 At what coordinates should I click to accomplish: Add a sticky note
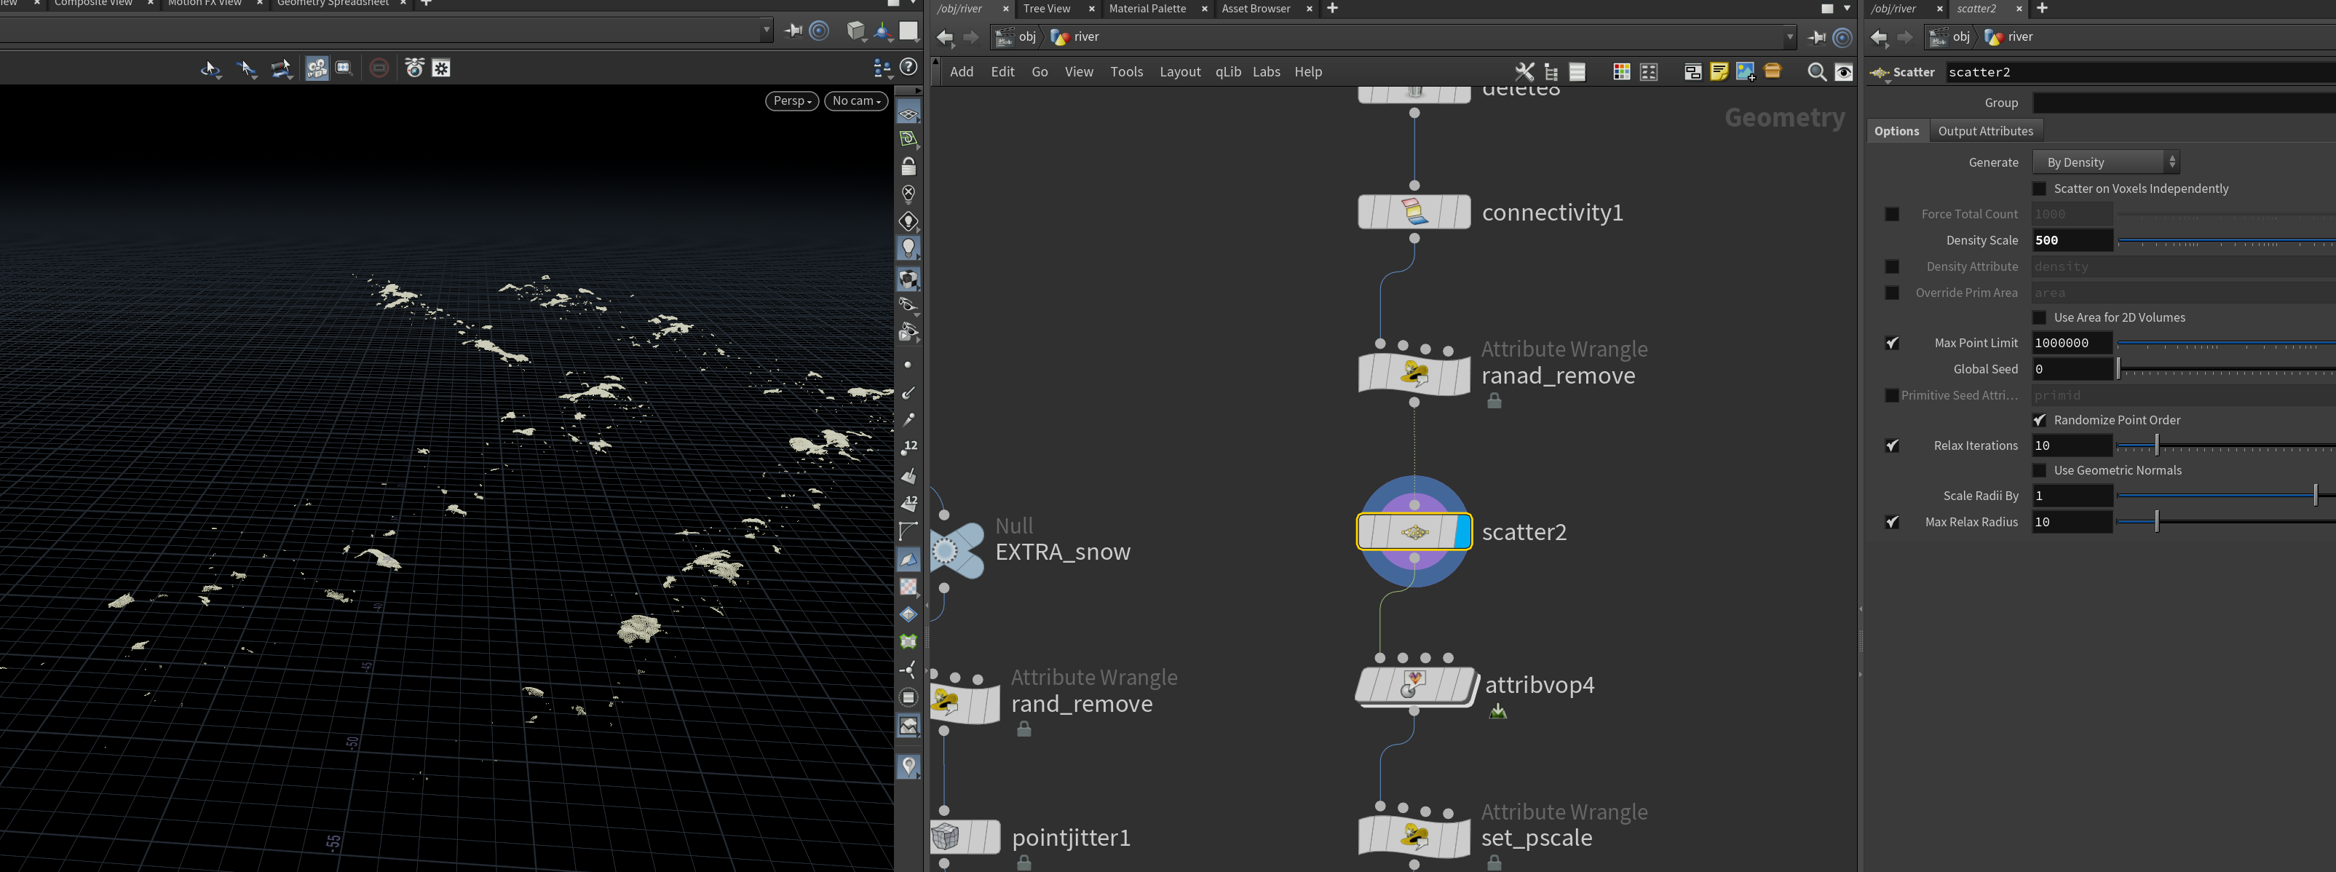[1719, 71]
